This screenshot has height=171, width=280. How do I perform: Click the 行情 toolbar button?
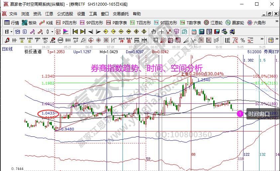click(x=12, y=23)
